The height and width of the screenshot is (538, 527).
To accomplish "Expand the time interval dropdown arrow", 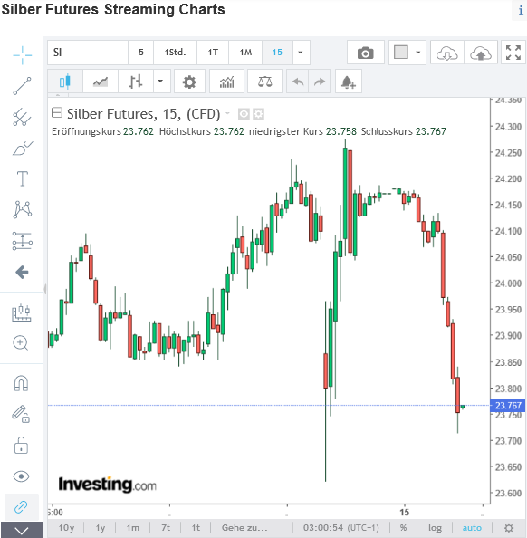I will point(301,53).
